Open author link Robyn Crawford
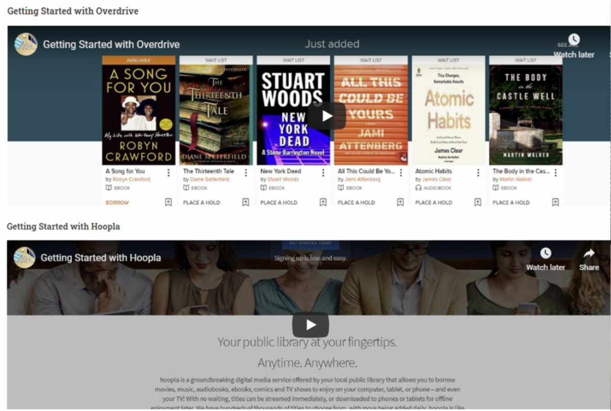Viewport: 611px width, 411px height. click(x=131, y=180)
